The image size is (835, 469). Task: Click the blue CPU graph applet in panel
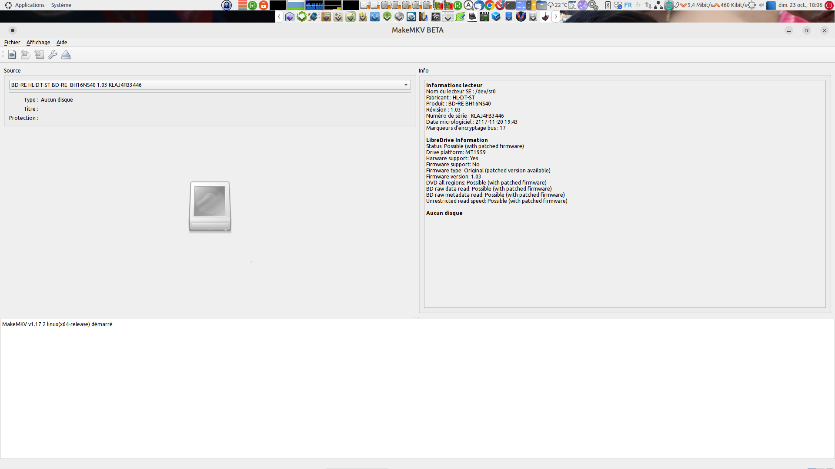click(x=314, y=5)
